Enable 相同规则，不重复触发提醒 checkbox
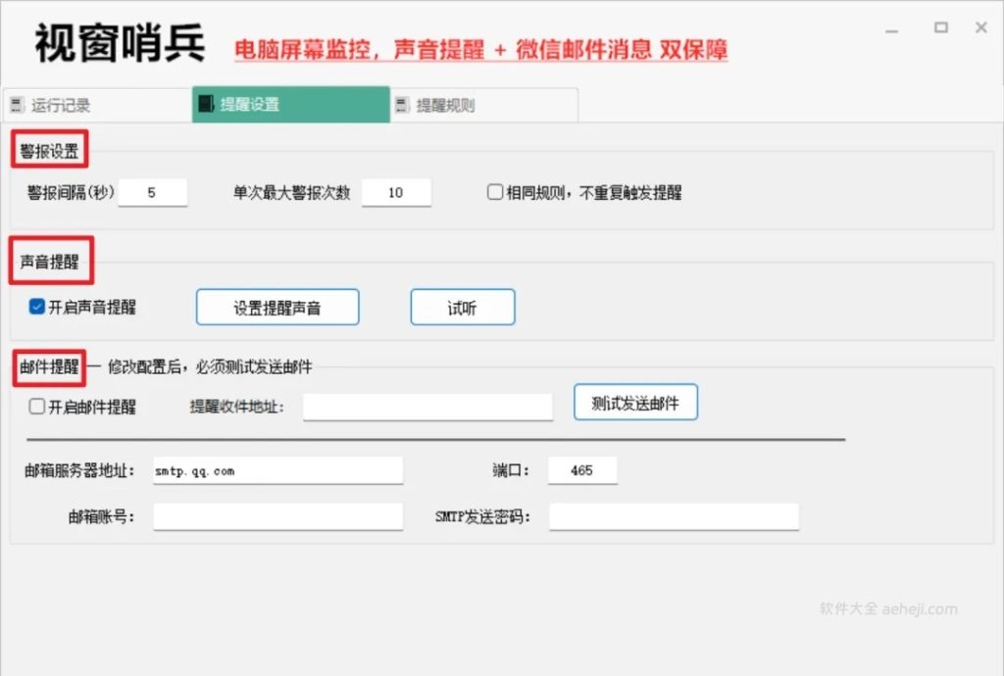 (x=495, y=192)
